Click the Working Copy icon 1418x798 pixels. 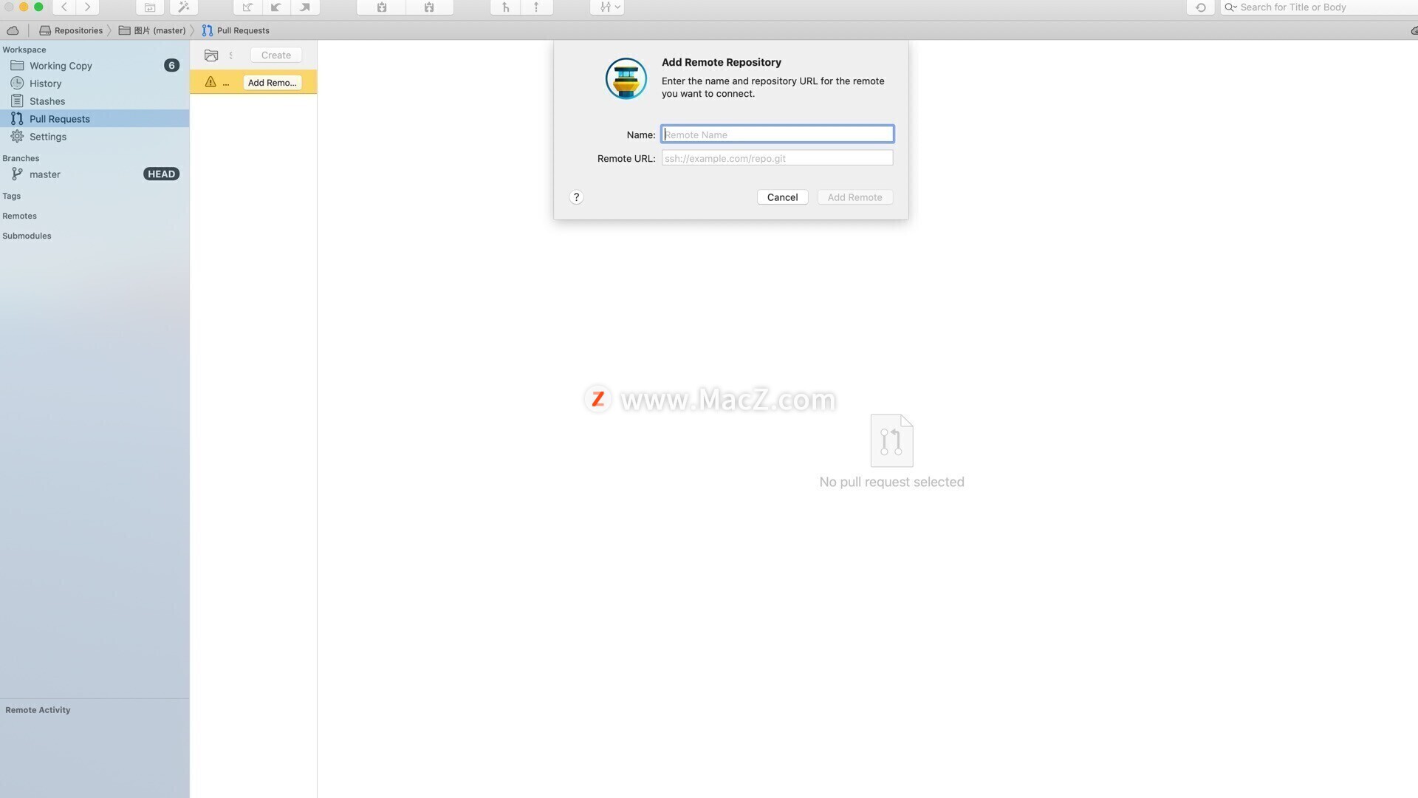(18, 64)
